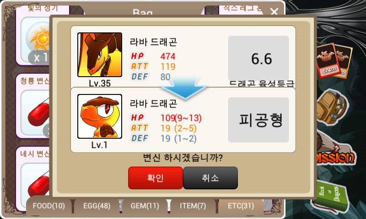Select the GEM(11) tab
Screen dimensions: 366x219
click(x=145, y=206)
